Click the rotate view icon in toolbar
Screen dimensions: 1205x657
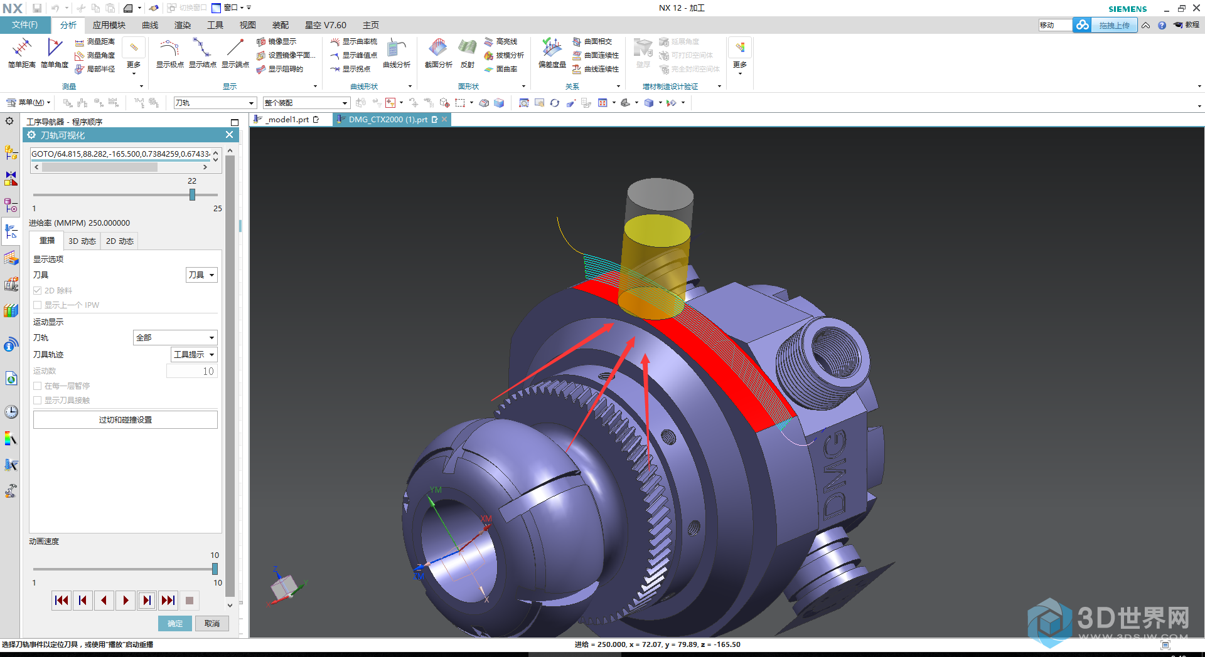click(x=555, y=103)
